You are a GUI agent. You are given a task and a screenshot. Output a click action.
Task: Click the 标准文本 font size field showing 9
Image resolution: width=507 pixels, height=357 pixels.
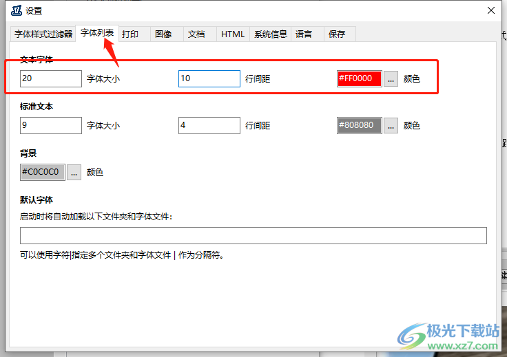[x=51, y=126]
